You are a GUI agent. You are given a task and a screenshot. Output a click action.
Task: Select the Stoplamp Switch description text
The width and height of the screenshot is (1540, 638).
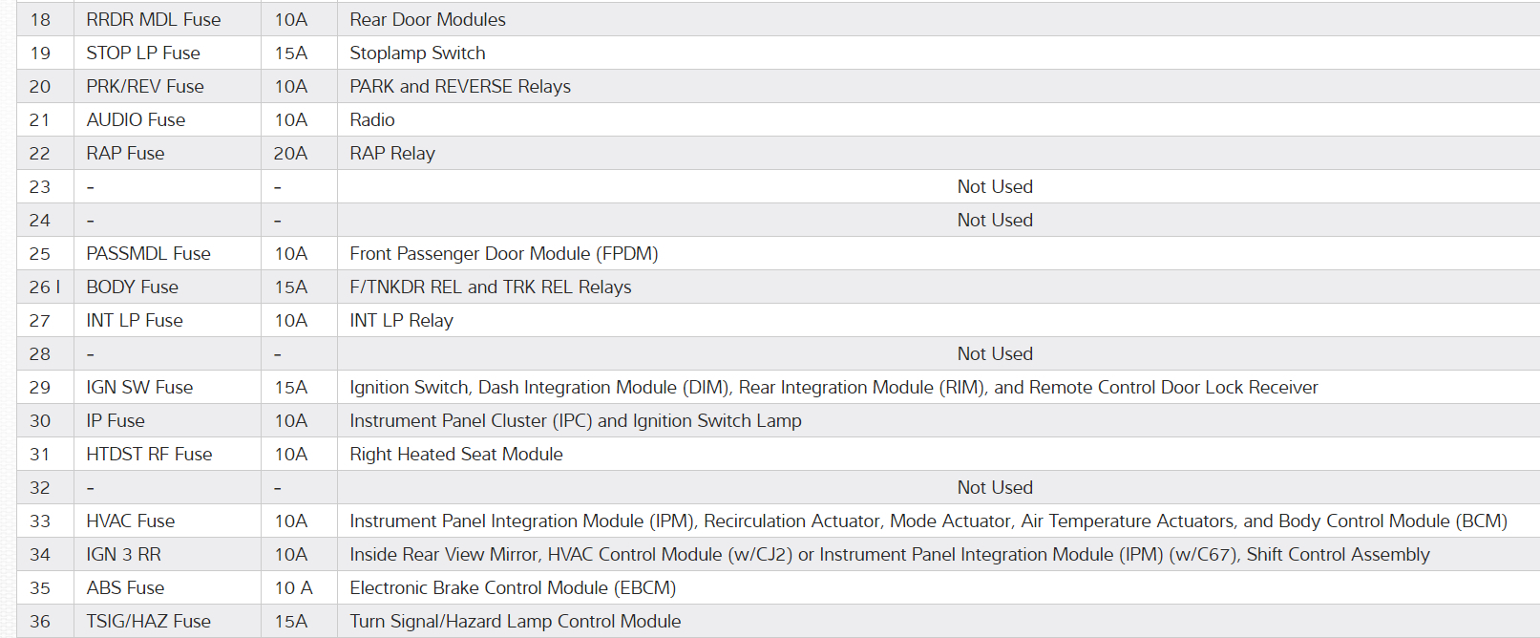(x=417, y=53)
